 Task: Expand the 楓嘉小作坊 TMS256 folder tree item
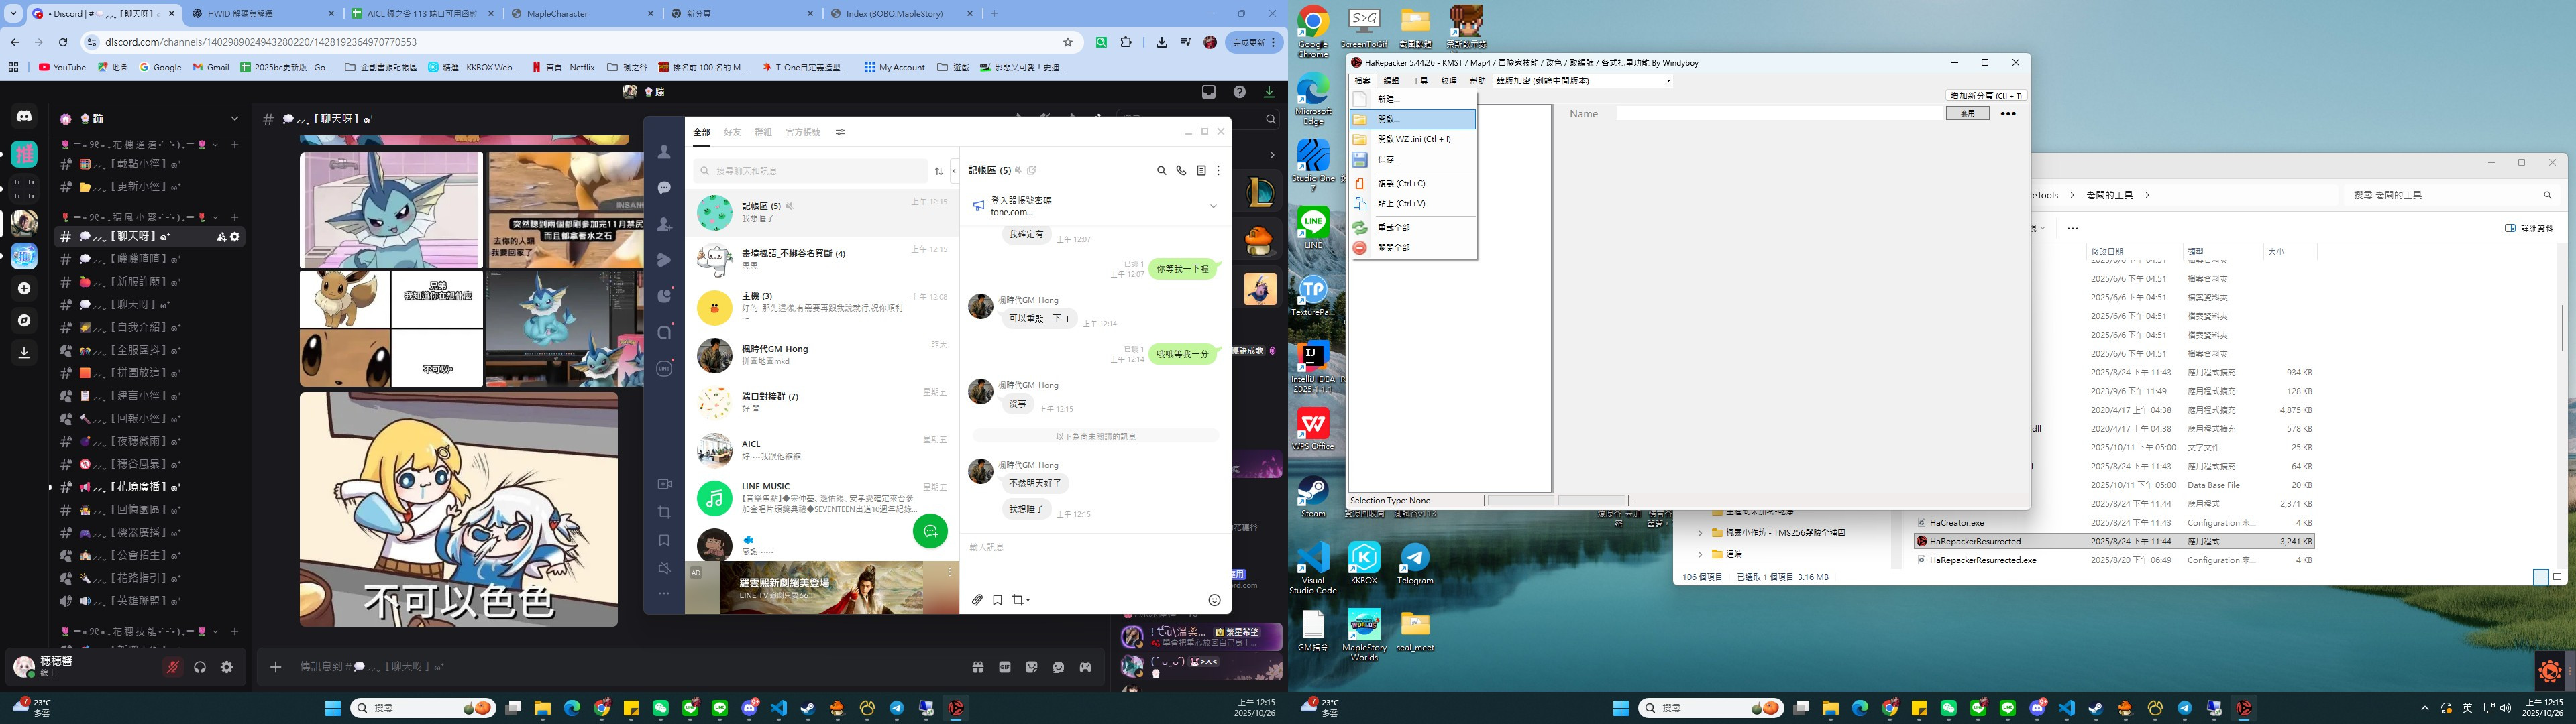pos(1700,533)
